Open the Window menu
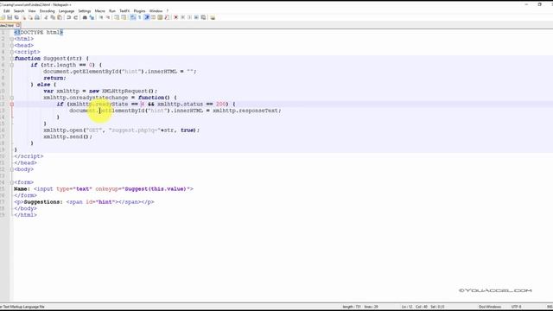The image size is (553, 311). point(156,11)
